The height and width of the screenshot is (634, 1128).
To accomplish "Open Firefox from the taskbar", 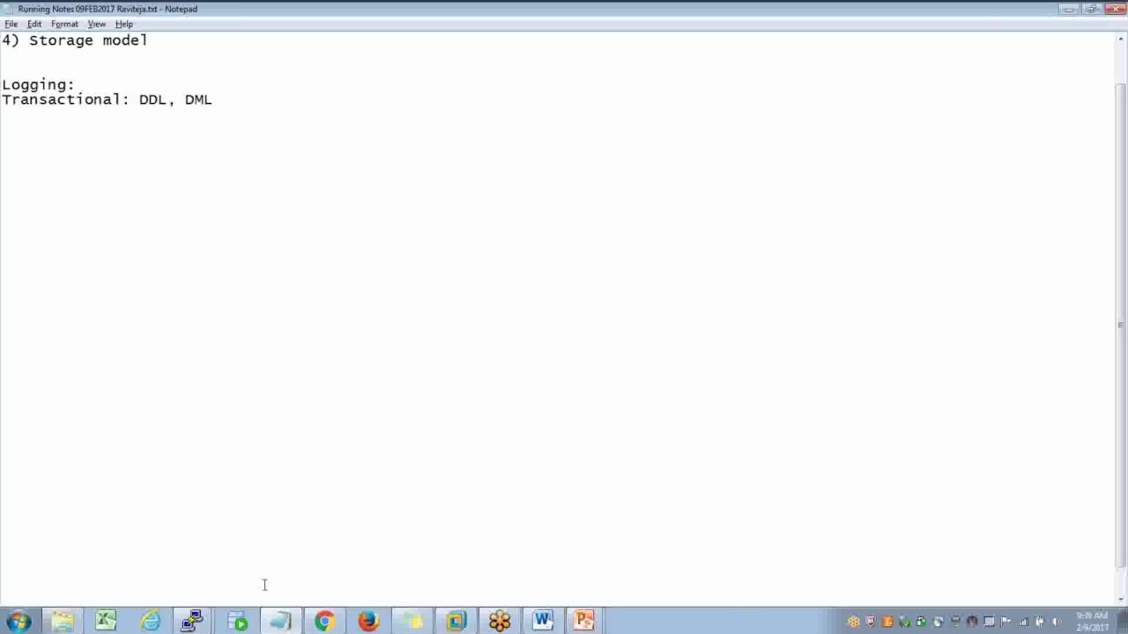I will [x=368, y=621].
